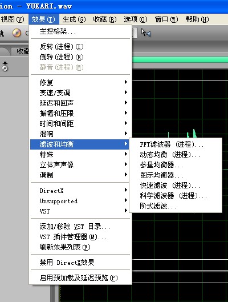Toggle 启用预加载及延迟预览(P) option
The image size is (228, 302).
[x=81, y=278]
